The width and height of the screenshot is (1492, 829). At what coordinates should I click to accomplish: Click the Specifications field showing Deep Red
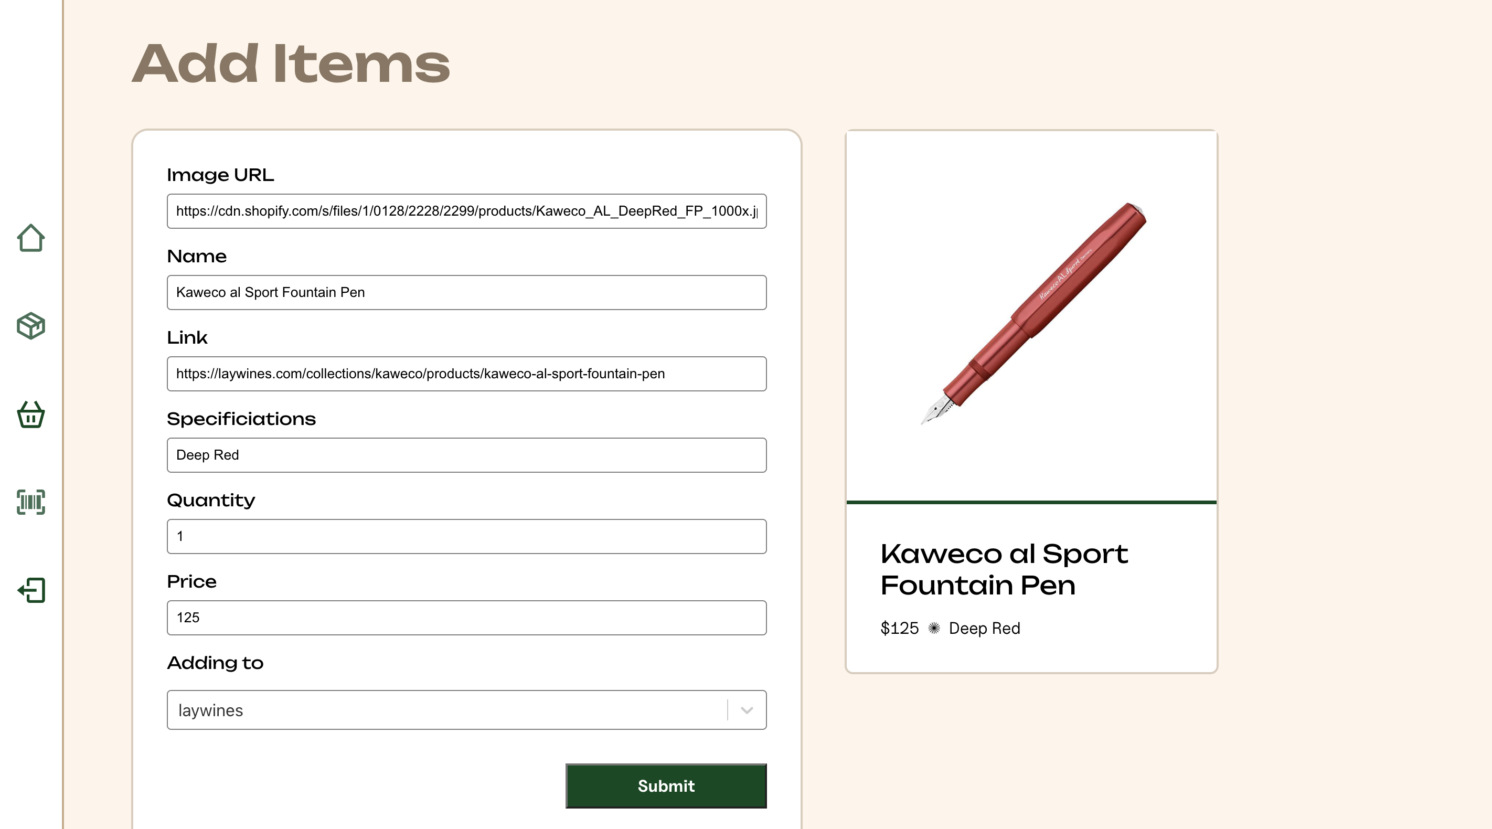(x=466, y=454)
